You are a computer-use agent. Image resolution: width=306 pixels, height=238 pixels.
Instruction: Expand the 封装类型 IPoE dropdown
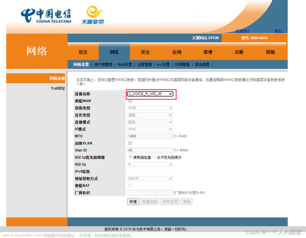pos(150,108)
